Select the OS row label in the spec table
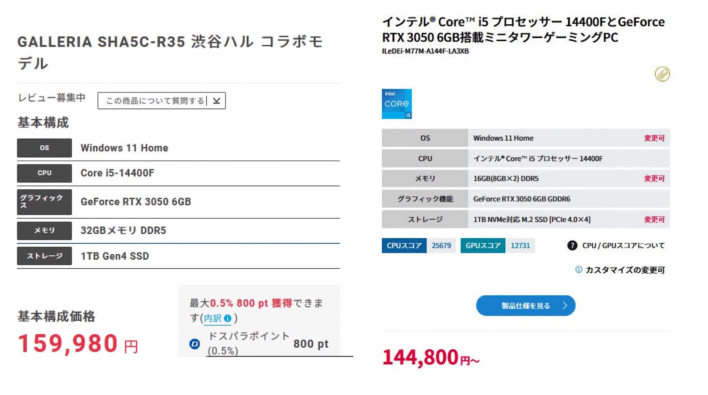The image size is (708, 395). [x=425, y=138]
